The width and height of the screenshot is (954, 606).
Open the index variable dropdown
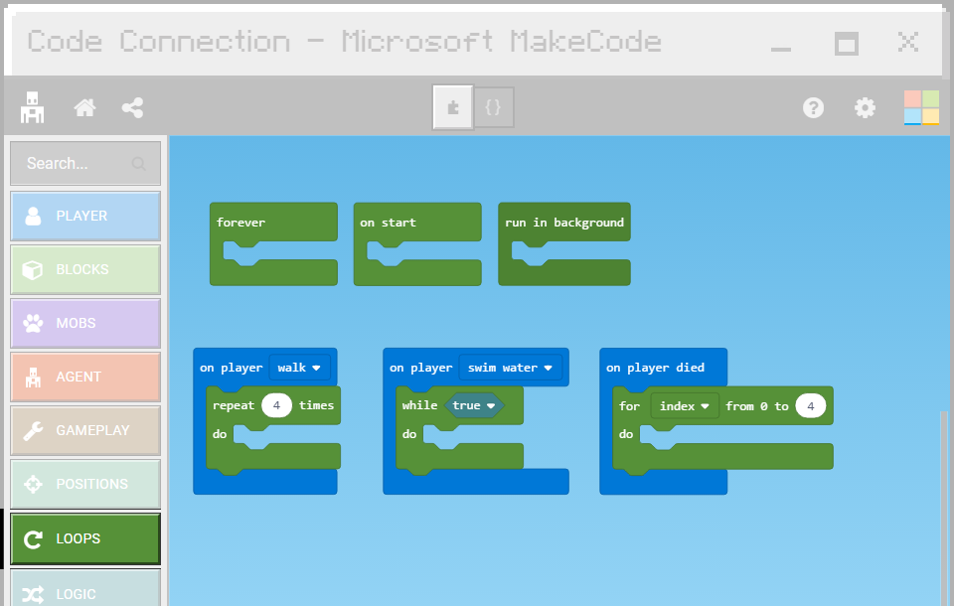click(x=685, y=406)
